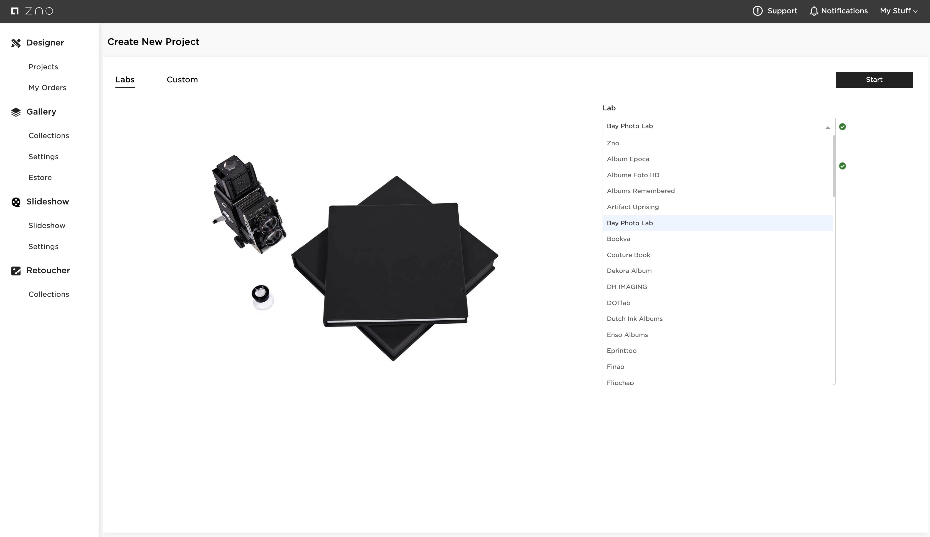Click the Slideshow film reel icon

point(16,202)
